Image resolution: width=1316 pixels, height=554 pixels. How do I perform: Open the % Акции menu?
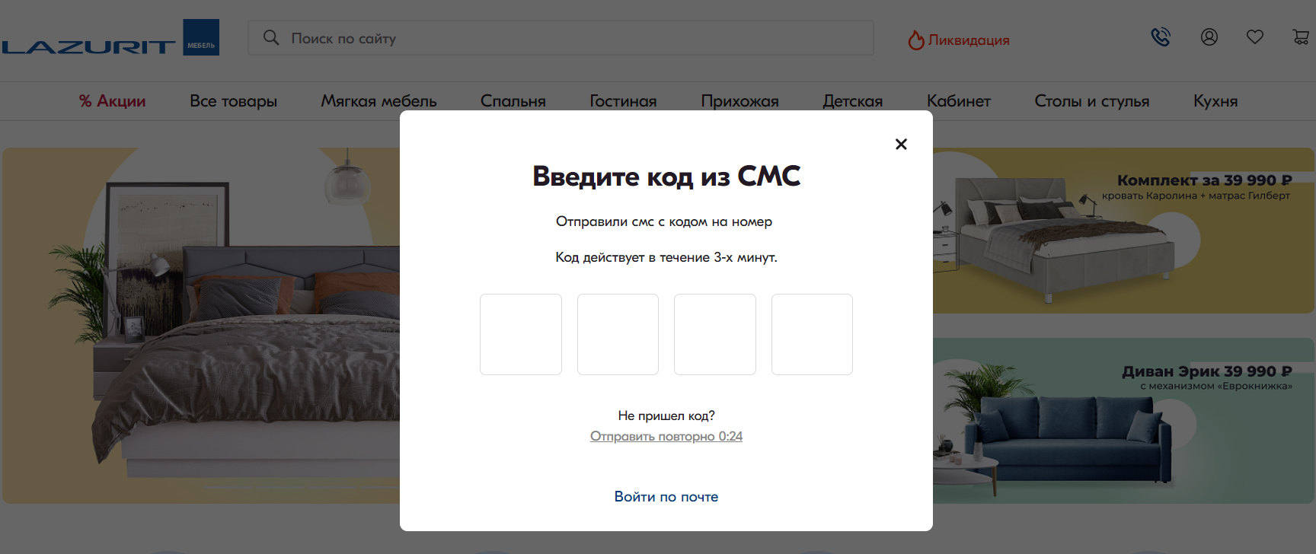(x=113, y=101)
